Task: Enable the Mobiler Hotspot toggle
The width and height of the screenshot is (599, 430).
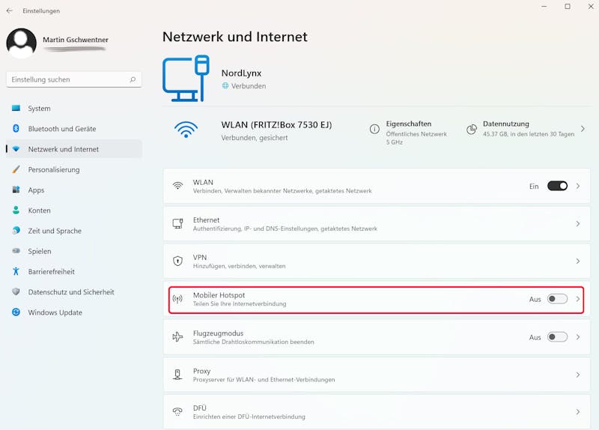Action: pos(557,299)
